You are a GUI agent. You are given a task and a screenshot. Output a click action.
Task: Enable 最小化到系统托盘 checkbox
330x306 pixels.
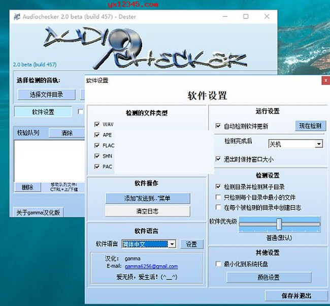pyautogui.click(x=218, y=264)
